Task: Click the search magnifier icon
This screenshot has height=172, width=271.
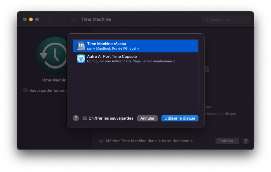Action: 206,19
